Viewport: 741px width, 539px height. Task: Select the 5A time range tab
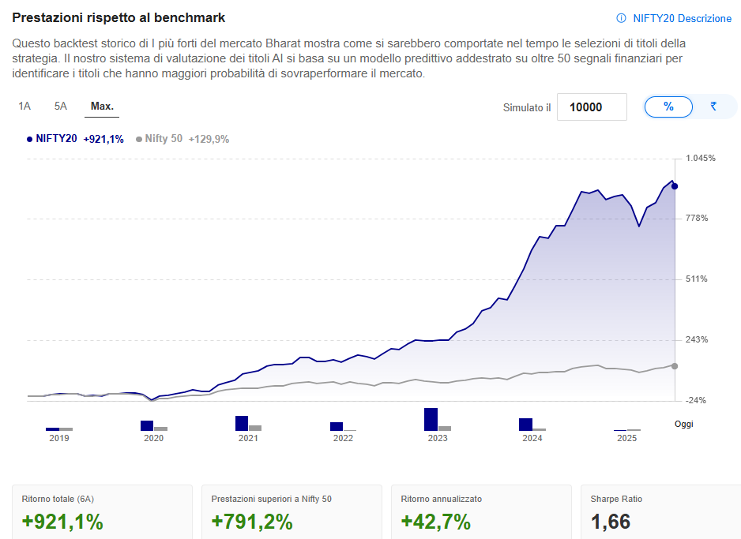coord(61,107)
